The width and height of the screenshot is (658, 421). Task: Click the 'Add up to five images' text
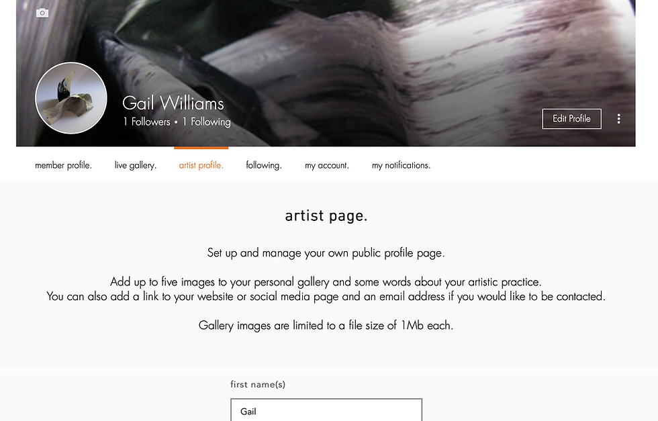click(x=326, y=281)
